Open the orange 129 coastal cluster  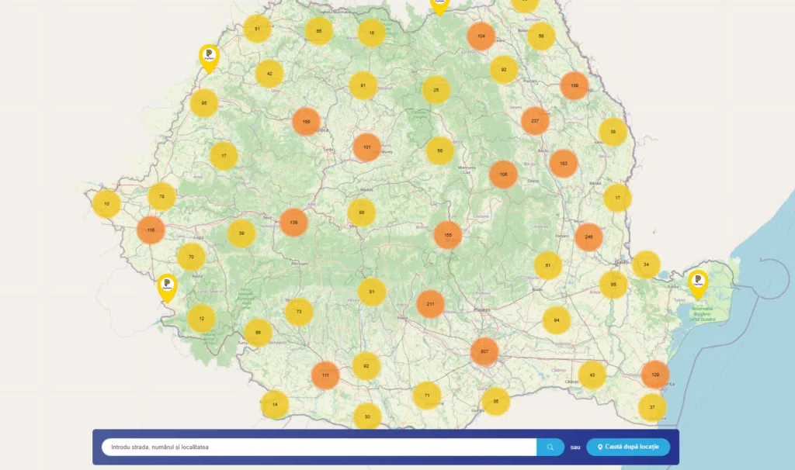pos(655,375)
